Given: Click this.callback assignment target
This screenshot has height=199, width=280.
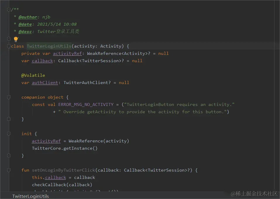Looking at the screenshot, I should [49, 177].
